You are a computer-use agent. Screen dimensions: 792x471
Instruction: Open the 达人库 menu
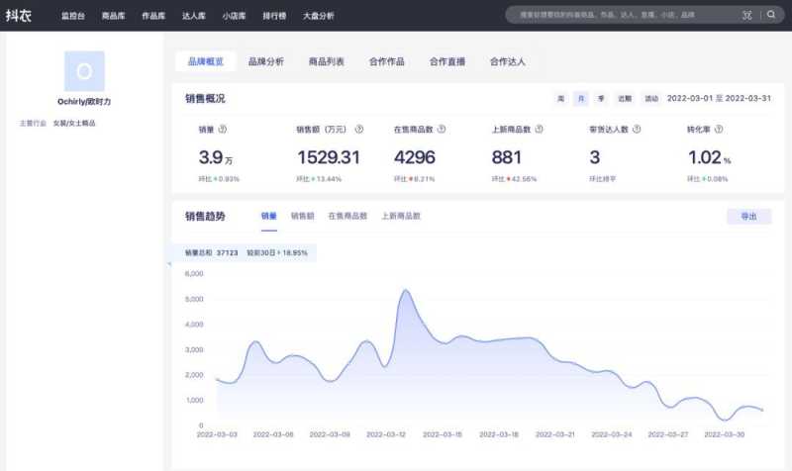click(x=194, y=16)
